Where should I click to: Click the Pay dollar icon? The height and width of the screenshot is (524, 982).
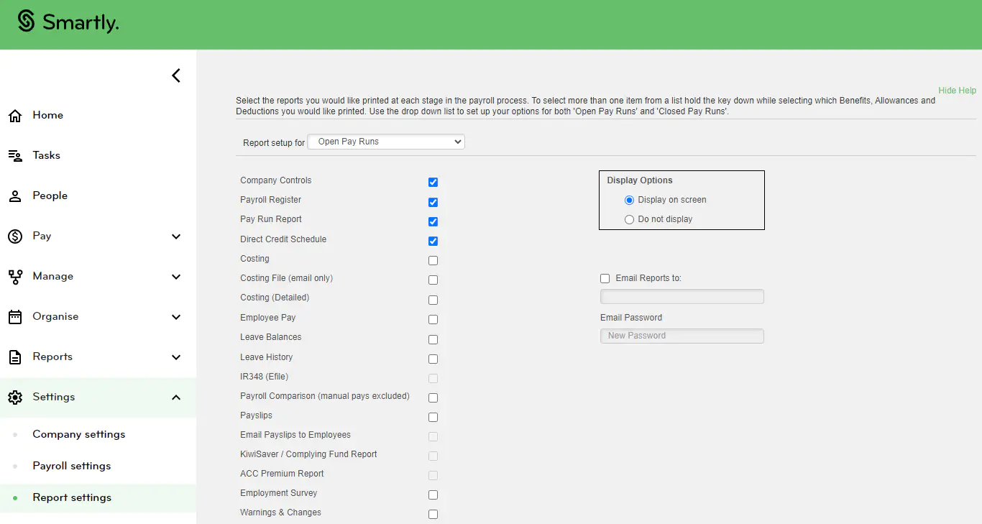pyautogui.click(x=16, y=235)
